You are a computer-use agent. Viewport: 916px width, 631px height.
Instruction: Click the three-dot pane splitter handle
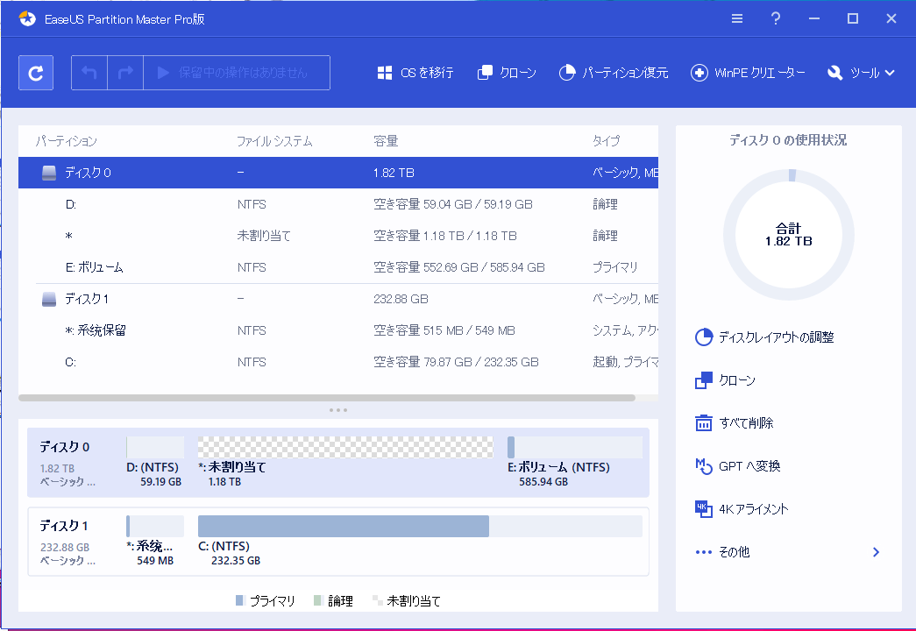click(x=338, y=410)
